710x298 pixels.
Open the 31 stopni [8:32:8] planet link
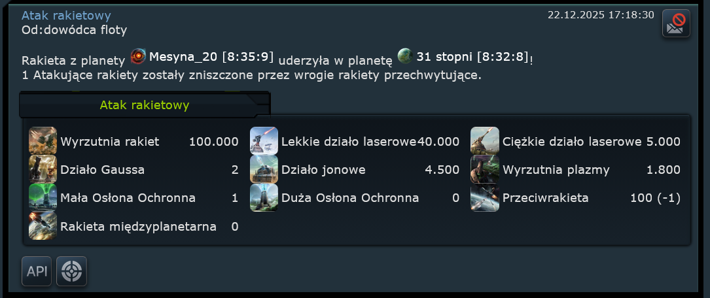(x=472, y=57)
